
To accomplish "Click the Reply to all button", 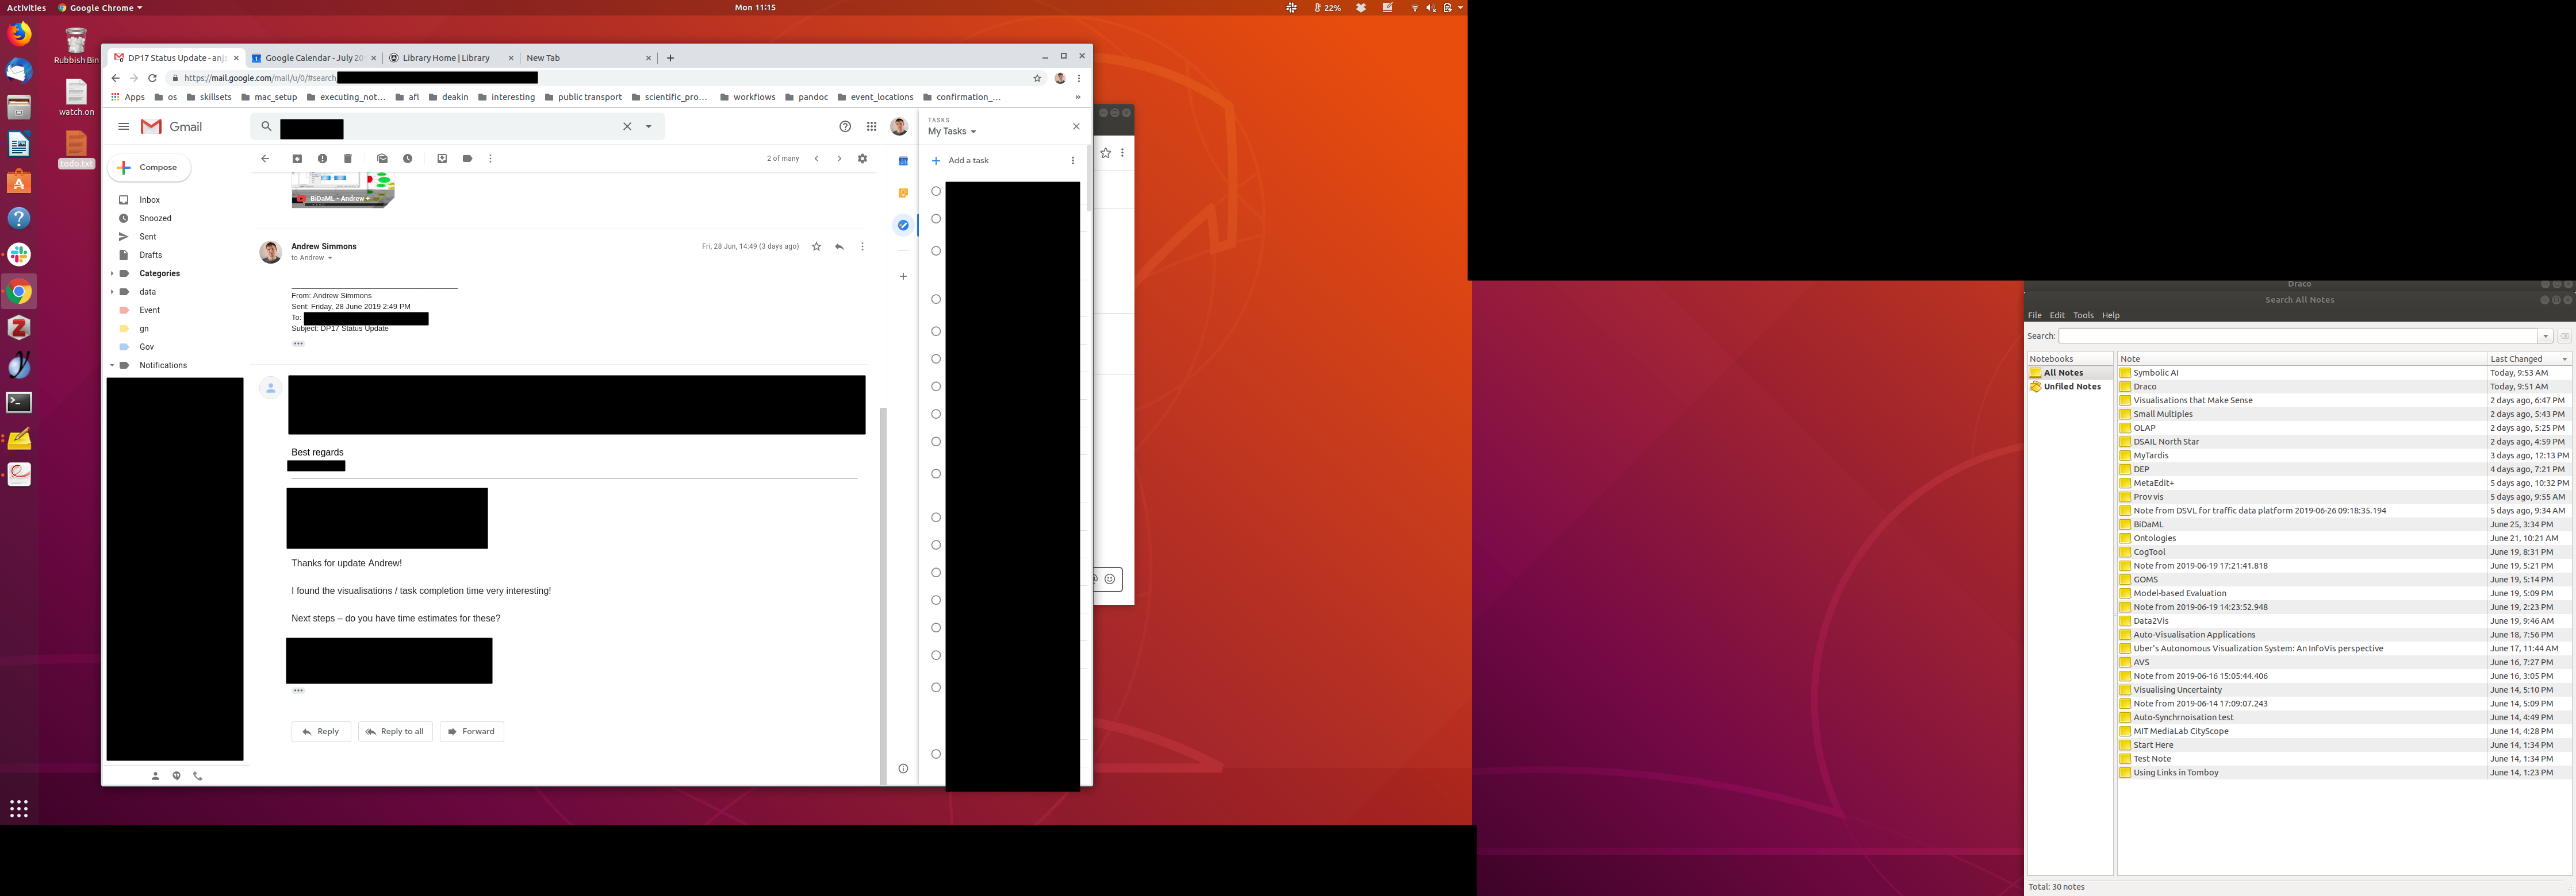I will point(395,731).
